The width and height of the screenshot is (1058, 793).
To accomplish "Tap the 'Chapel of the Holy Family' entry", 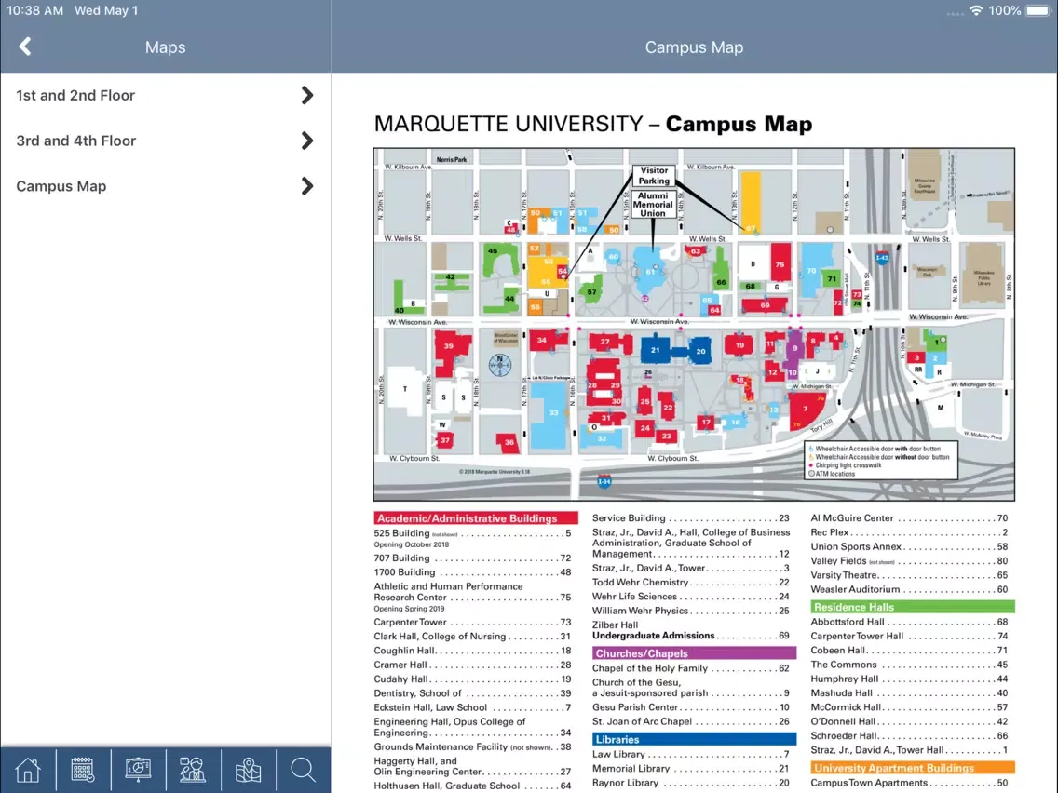I will pyautogui.click(x=691, y=668).
